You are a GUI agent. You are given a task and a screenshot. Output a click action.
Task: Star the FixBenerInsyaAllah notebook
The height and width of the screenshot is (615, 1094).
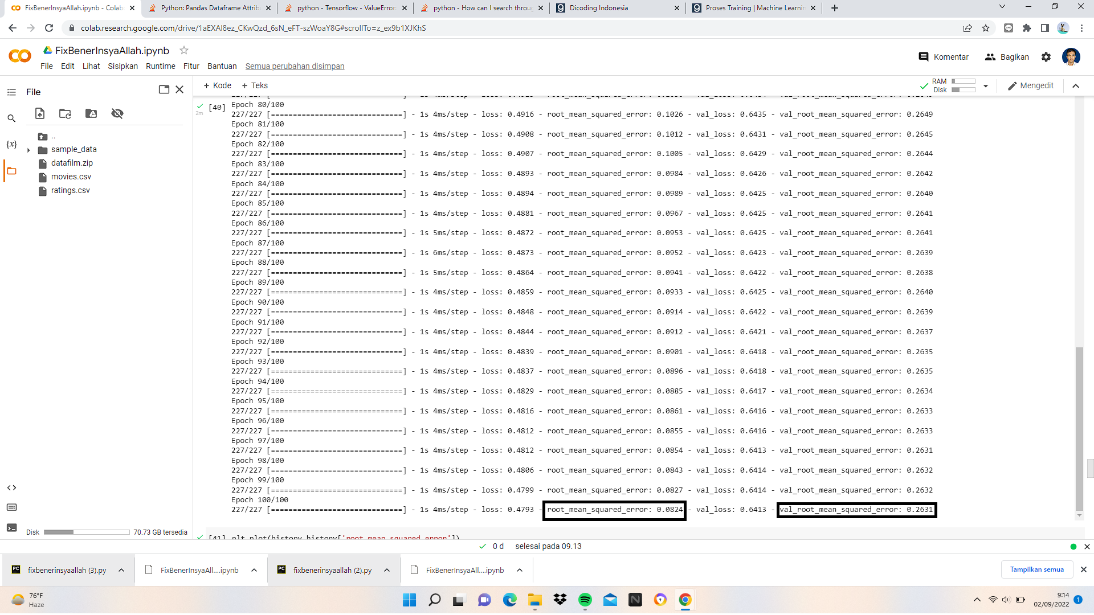click(x=184, y=51)
